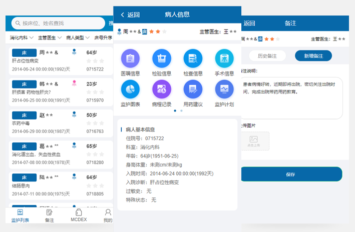Click the third star in patient rating
Image resolution: width=355 pixels, height=232 pixels.
click(164, 31)
